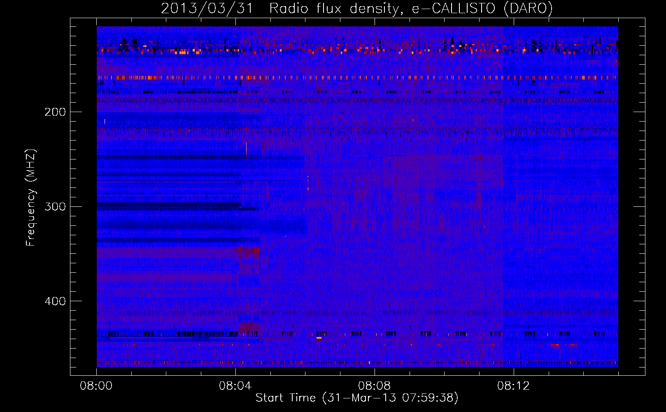Click the 08:00 time tick label
Image resolution: width=666 pixels, height=412 pixels.
[x=96, y=386]
